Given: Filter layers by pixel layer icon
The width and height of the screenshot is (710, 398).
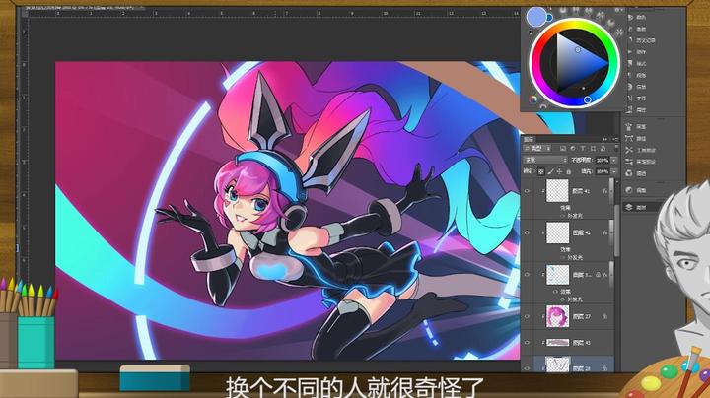Looking at the screenshot, I should pos(563,149).
